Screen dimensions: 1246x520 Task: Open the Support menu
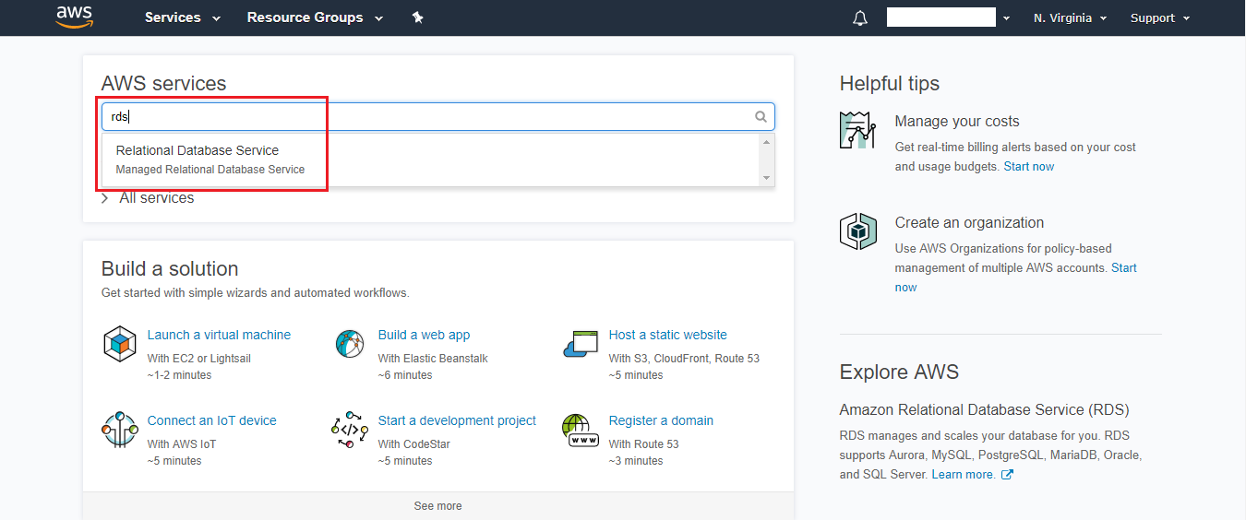pyautogui.click(x=1160, y=18)
